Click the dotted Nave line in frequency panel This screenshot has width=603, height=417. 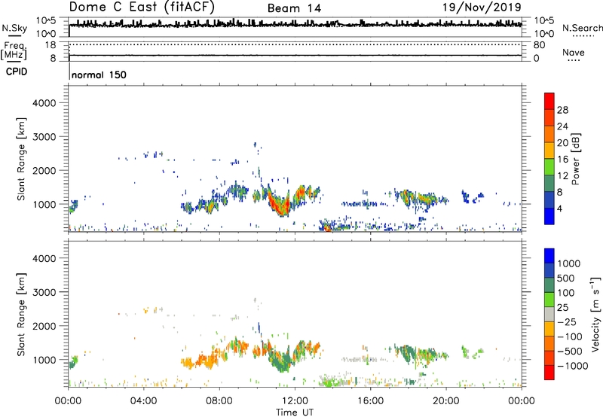pyautogui.click(x=295, y=44)
